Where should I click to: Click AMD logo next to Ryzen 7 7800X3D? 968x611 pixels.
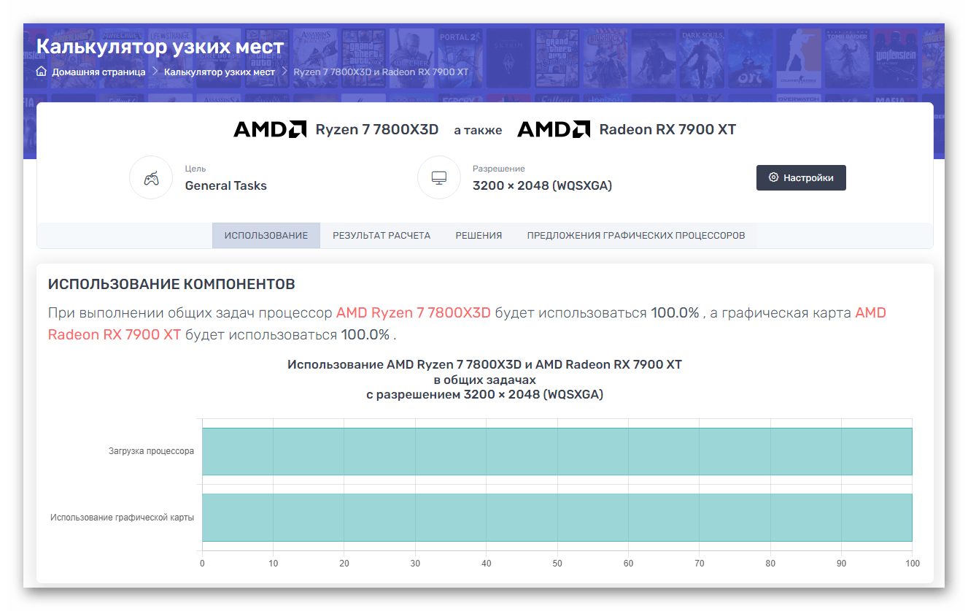pyautogui.click(x=270, y=130)
